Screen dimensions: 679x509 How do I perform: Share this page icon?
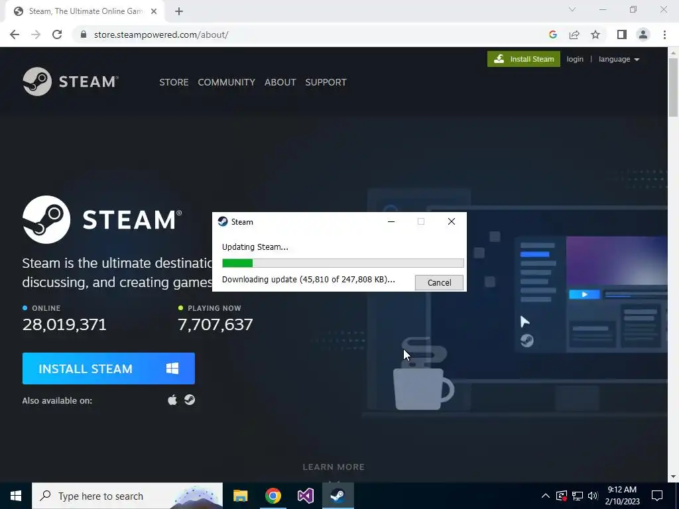[x=574, y=34]
